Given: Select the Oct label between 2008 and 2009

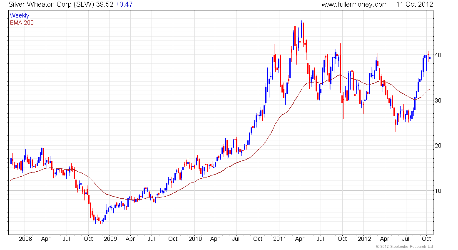Looking at the screenshot, I should point(88,239).
